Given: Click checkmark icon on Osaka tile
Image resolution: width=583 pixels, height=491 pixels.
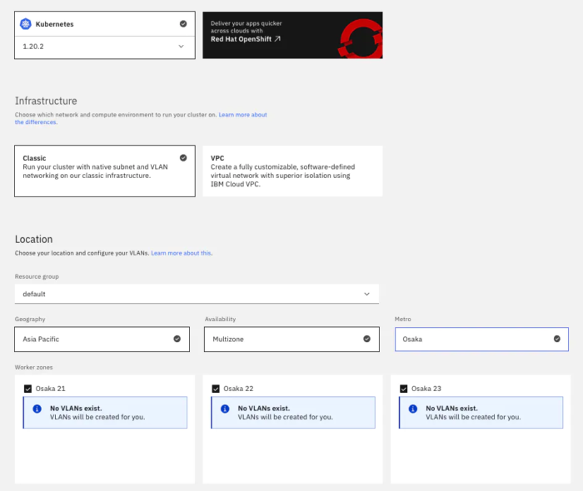Looking at the screenshot, I should click(x=557, y=339).
